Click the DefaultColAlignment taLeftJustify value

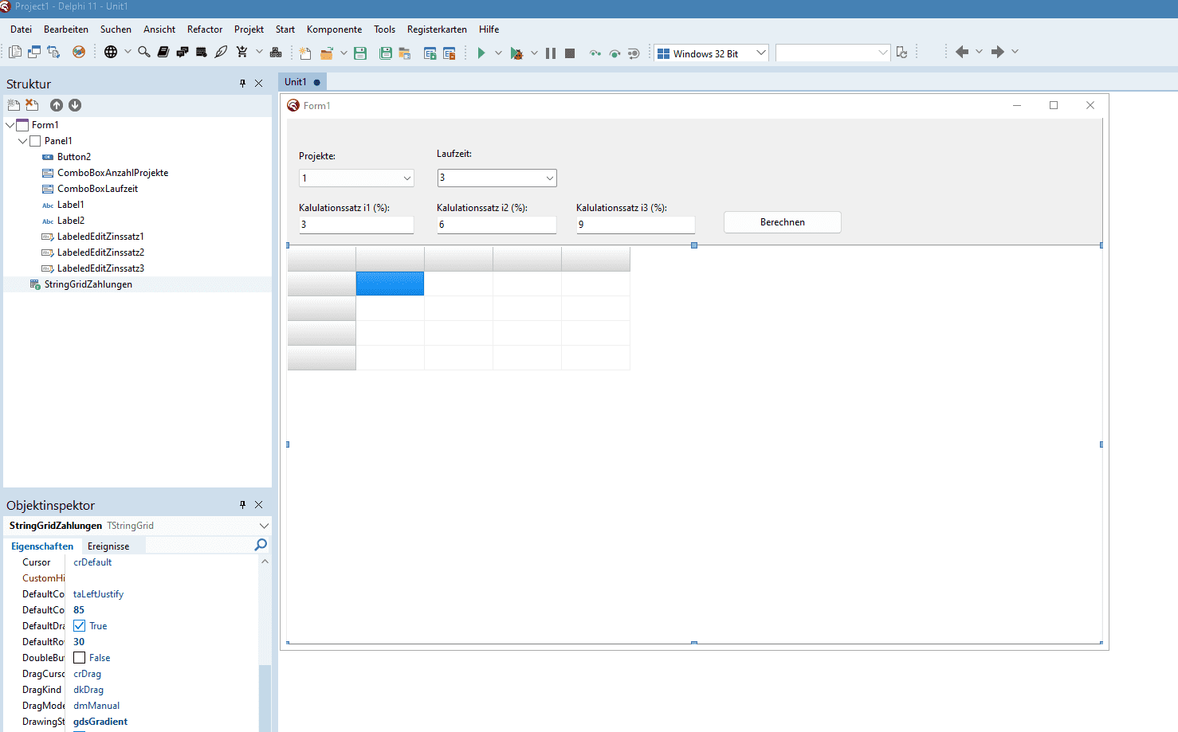tap(98, 594)
